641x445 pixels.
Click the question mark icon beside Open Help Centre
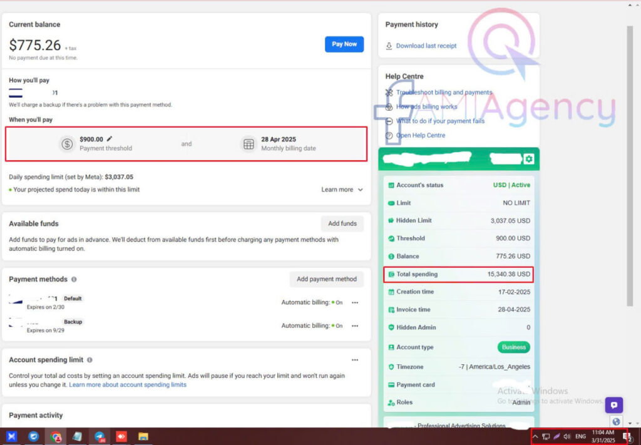coord(389,136)
